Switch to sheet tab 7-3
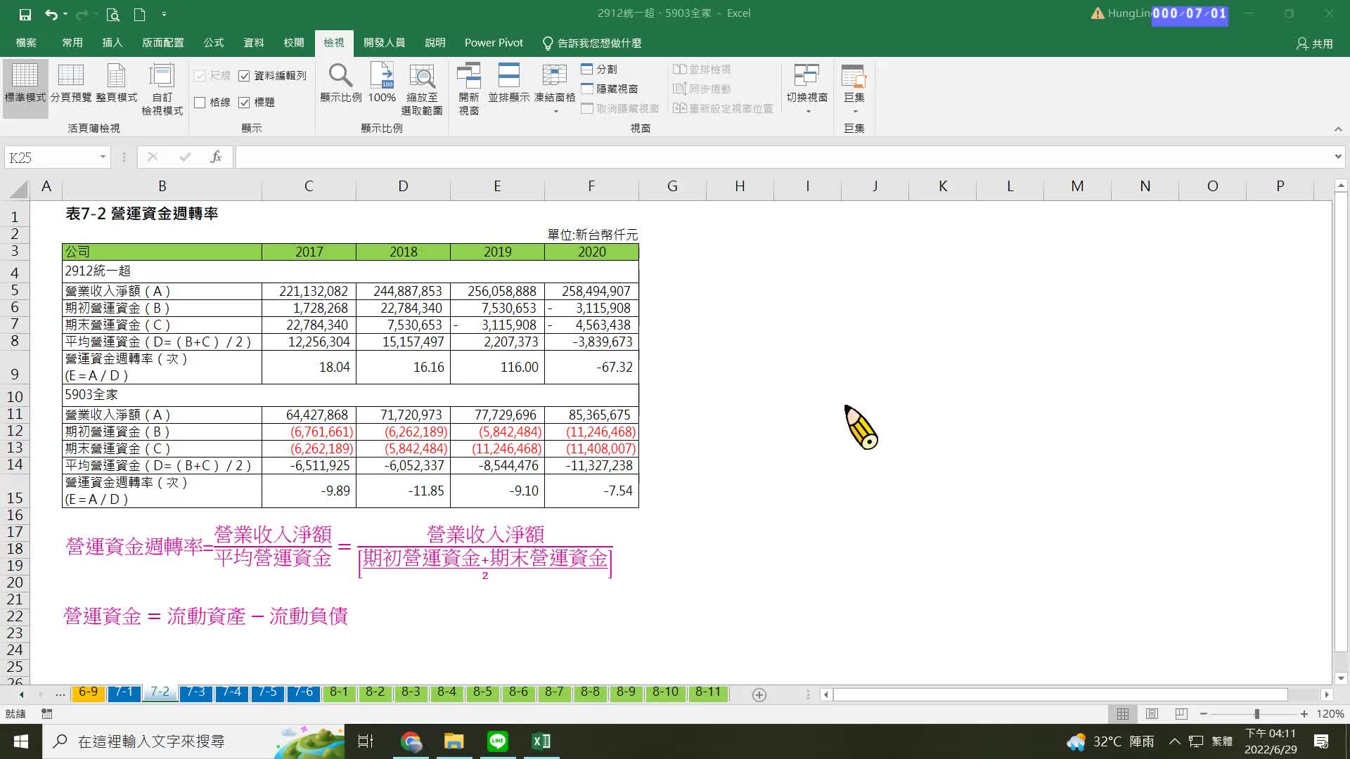Image resolution: width=1350 pixels, height=759 pixels. pyautogui.click(x=196, y=693)
